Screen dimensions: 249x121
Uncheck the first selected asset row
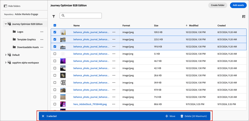click(55, 32)
